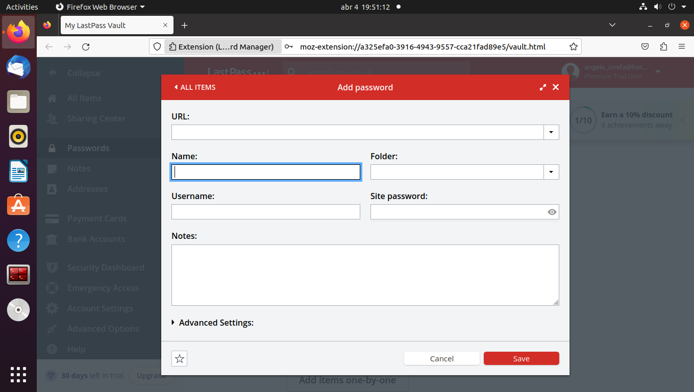
Task: Go back to ALL ITEMS
Action: [195, 87]
